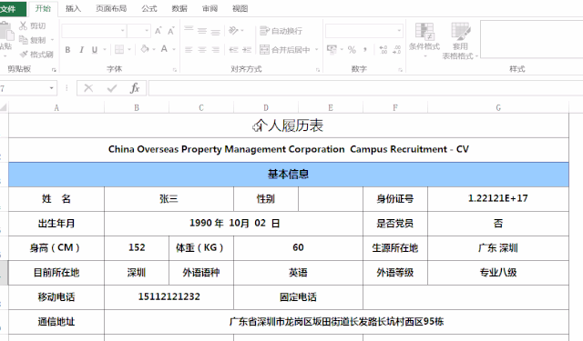Click the Conditional Formatting icon
The image size is (583, 341).
(x=424, y=40)
